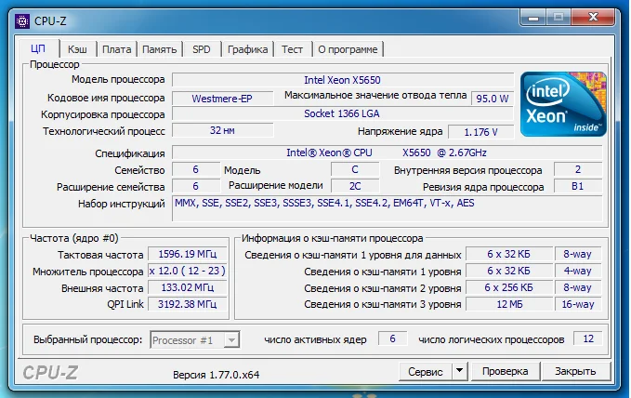Click the L1 instruction cache 4-way value
This screenshot has height=398, width=631.
[578, 271]
